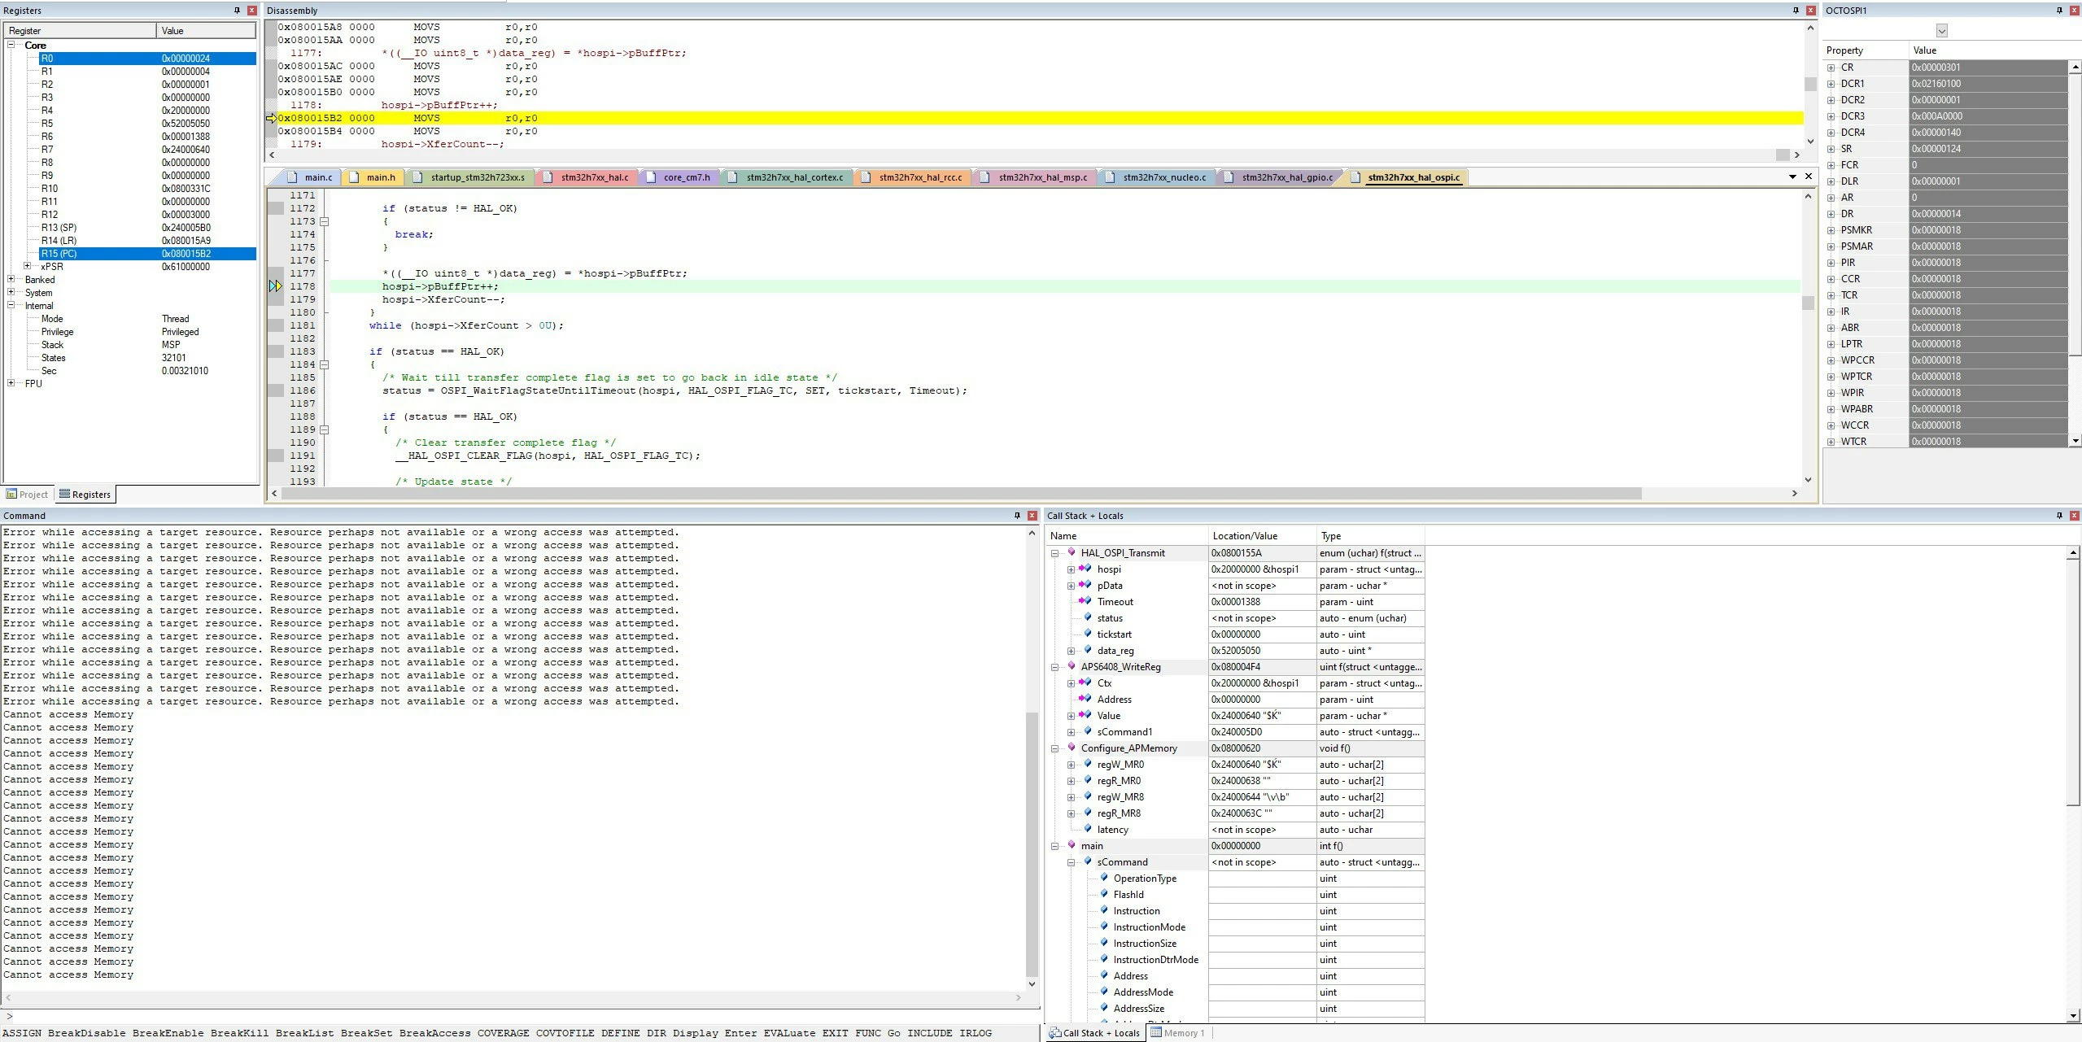Open the OCTOSPI1 panel dropdown arrow

tap(1942, 31)
